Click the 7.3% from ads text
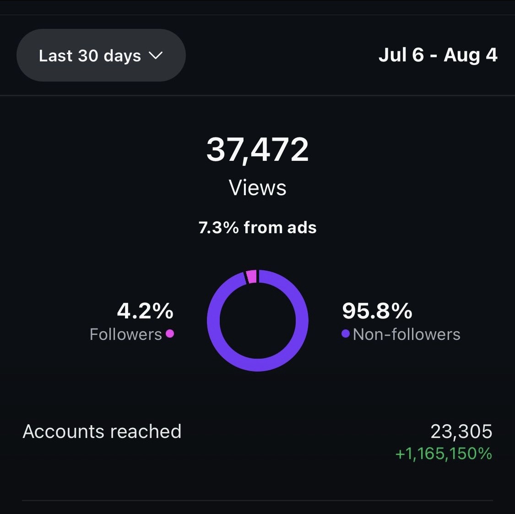The image size is (515, 514). pos(257,228)
